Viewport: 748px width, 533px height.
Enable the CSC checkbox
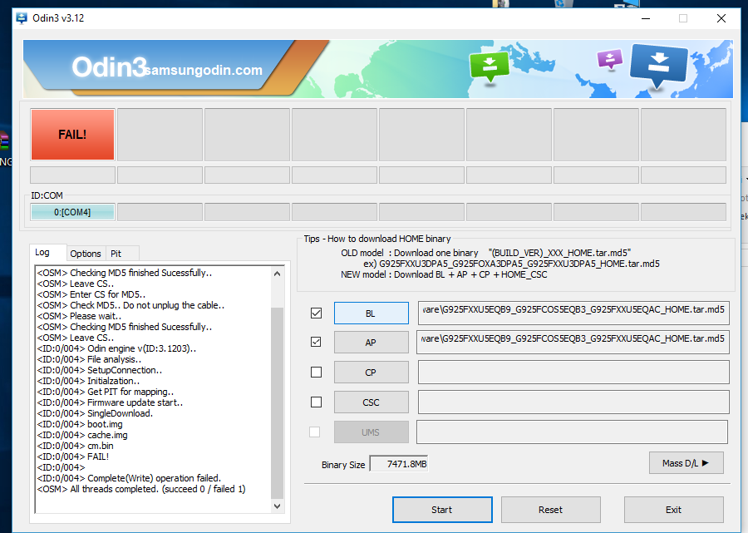316,402
